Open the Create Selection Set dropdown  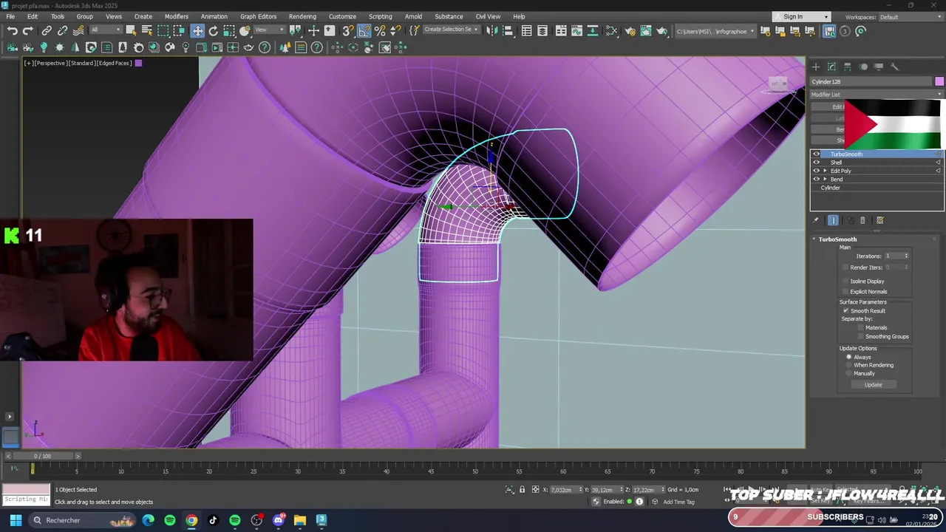pyautogui.click(x=451, y=30)
